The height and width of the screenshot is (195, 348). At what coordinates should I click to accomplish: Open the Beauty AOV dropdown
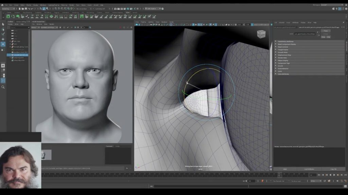(x=35, y=27)
